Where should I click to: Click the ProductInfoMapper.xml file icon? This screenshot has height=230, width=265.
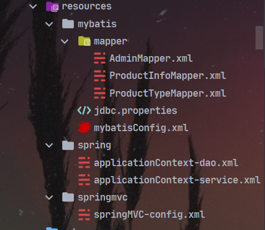point(99,76)
